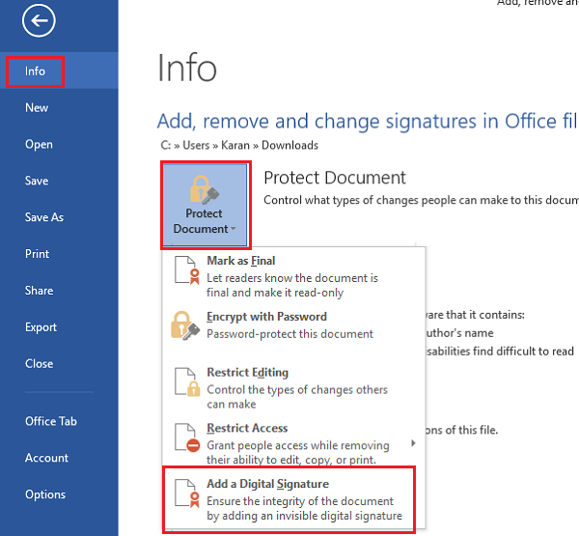Select Save As in the sidebar
The height and width of the screenshot is (536, 579).
click(x=44, y=217)
